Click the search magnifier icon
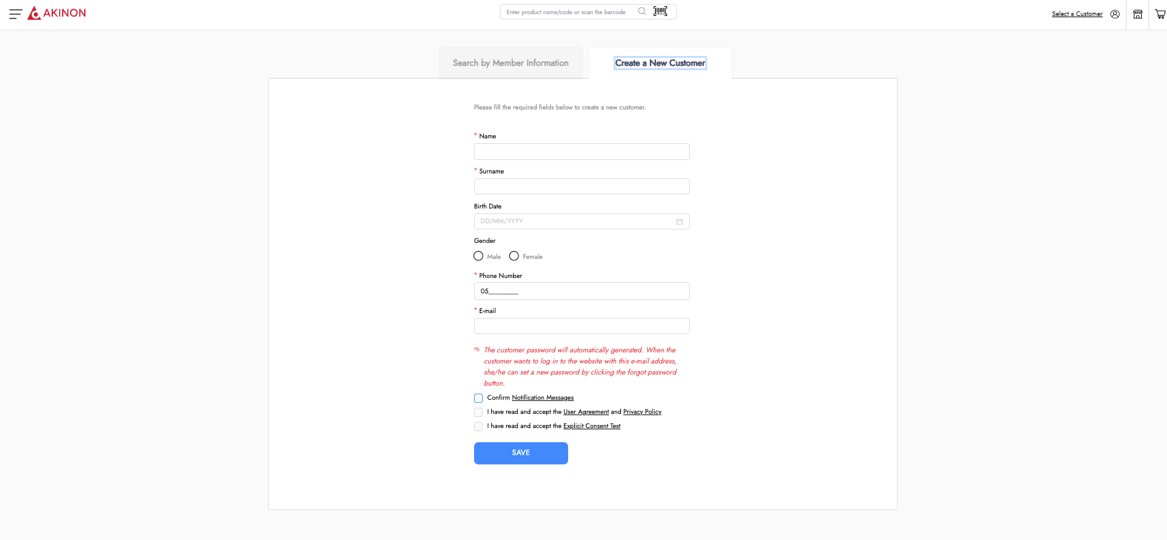 click(x=642, y=12)
